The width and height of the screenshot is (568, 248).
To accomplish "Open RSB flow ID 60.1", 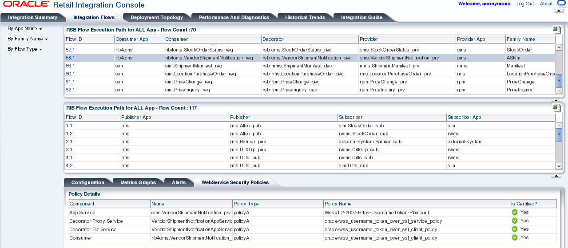I will [70, 74].
